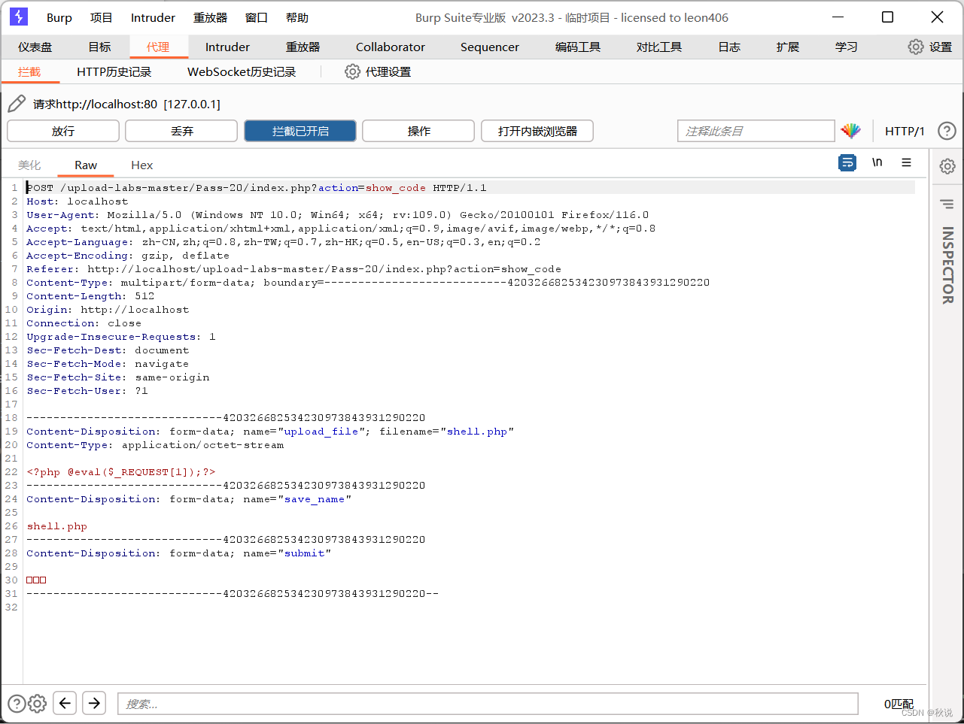Click the Content-Length: 512 header line
The height and width of the screenshot is (724, 964).
click(x=90, y=296)
